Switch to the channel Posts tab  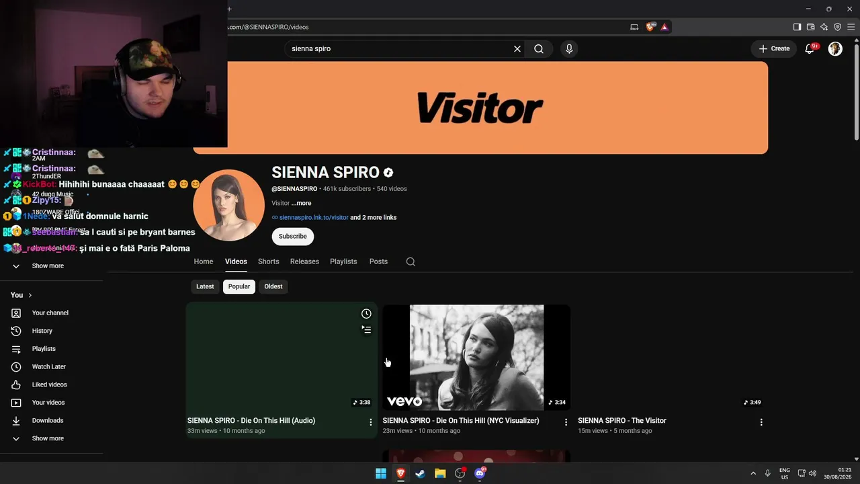tap(378, 261)
